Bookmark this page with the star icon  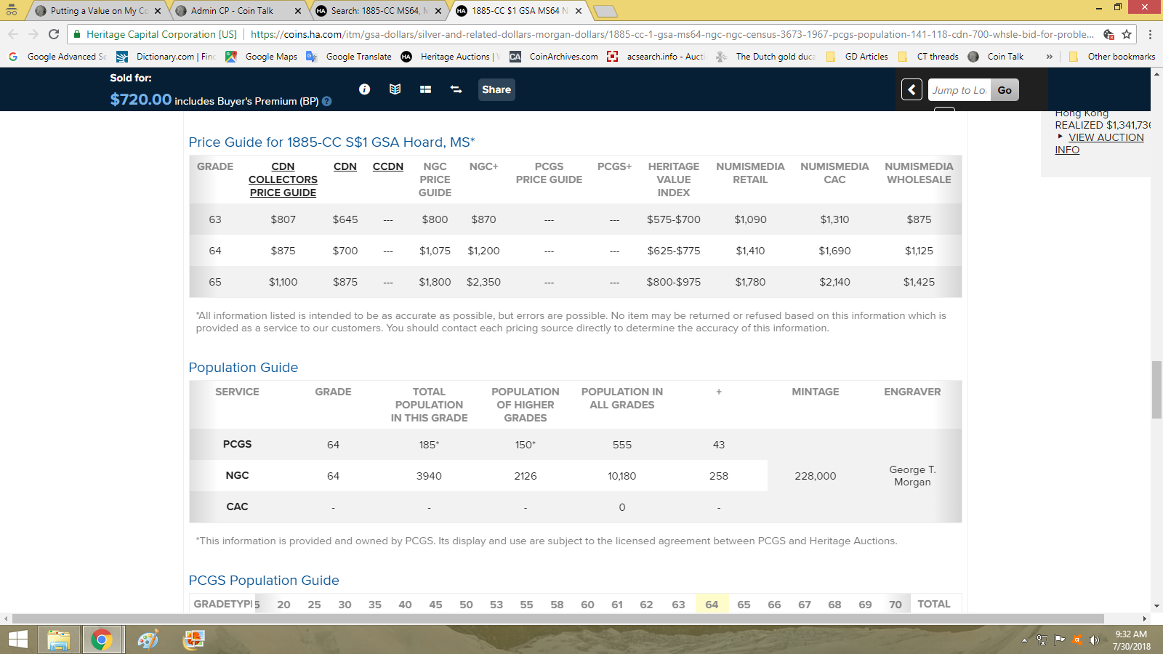(1127, 34)
